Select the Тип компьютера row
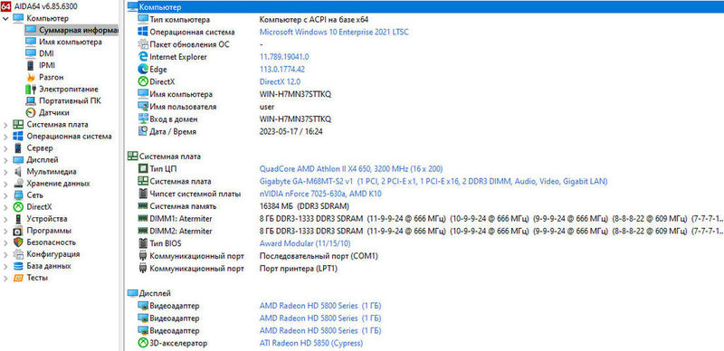This screenshot has height=351, width=724. [x=424, y=20]
